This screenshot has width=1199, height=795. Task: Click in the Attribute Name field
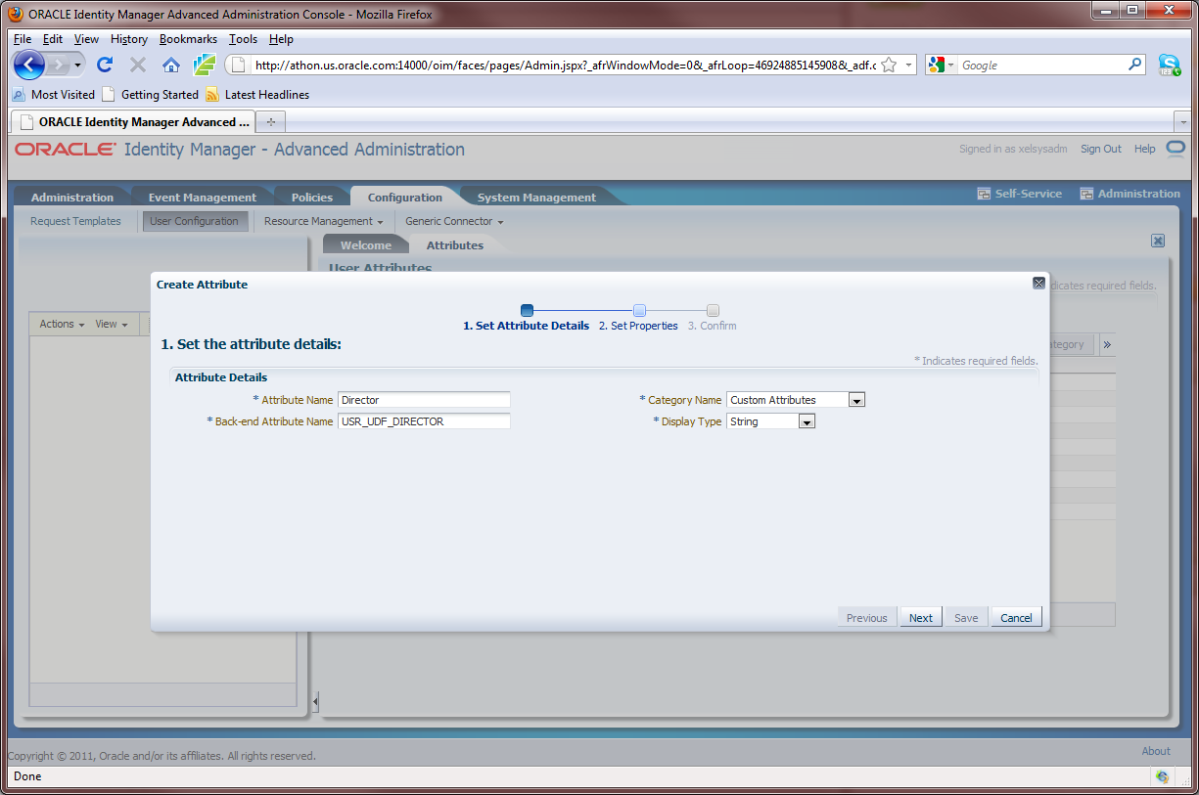coord(424,400)
